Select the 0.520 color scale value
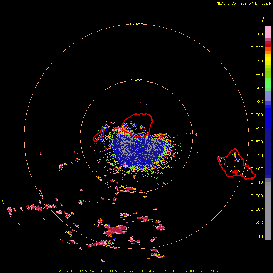This screenshot has width=273, height=273. (257, 156)
